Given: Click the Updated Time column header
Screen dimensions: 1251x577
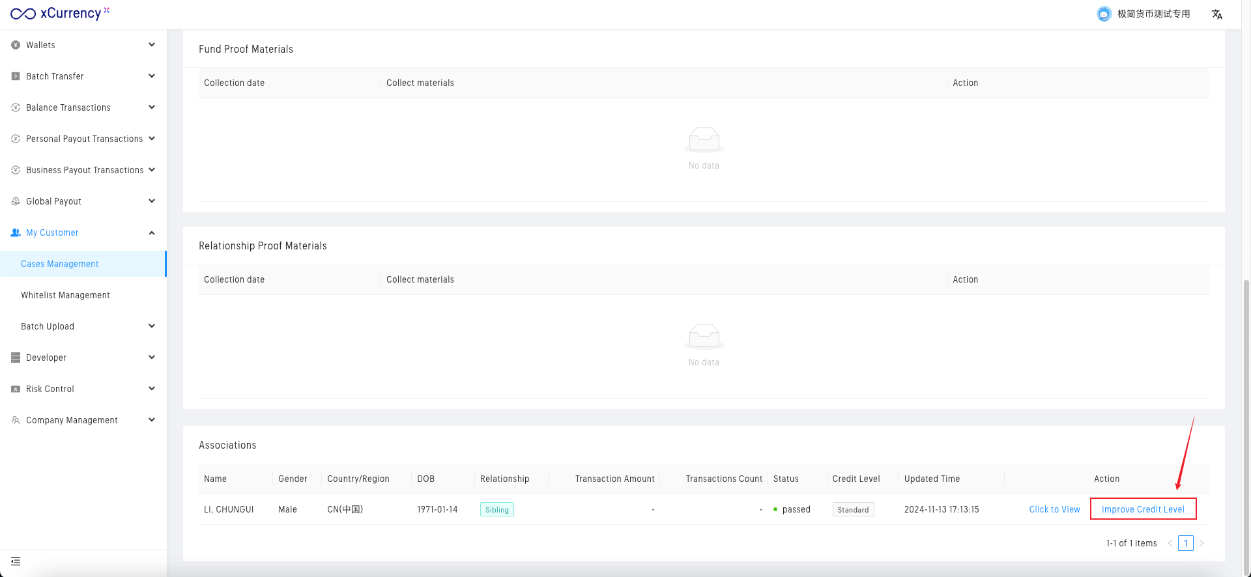Looking at the screenshot, I should tap(932, 479).
